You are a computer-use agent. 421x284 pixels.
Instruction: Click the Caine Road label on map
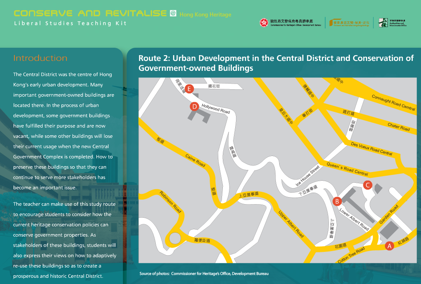coord(195,160)
